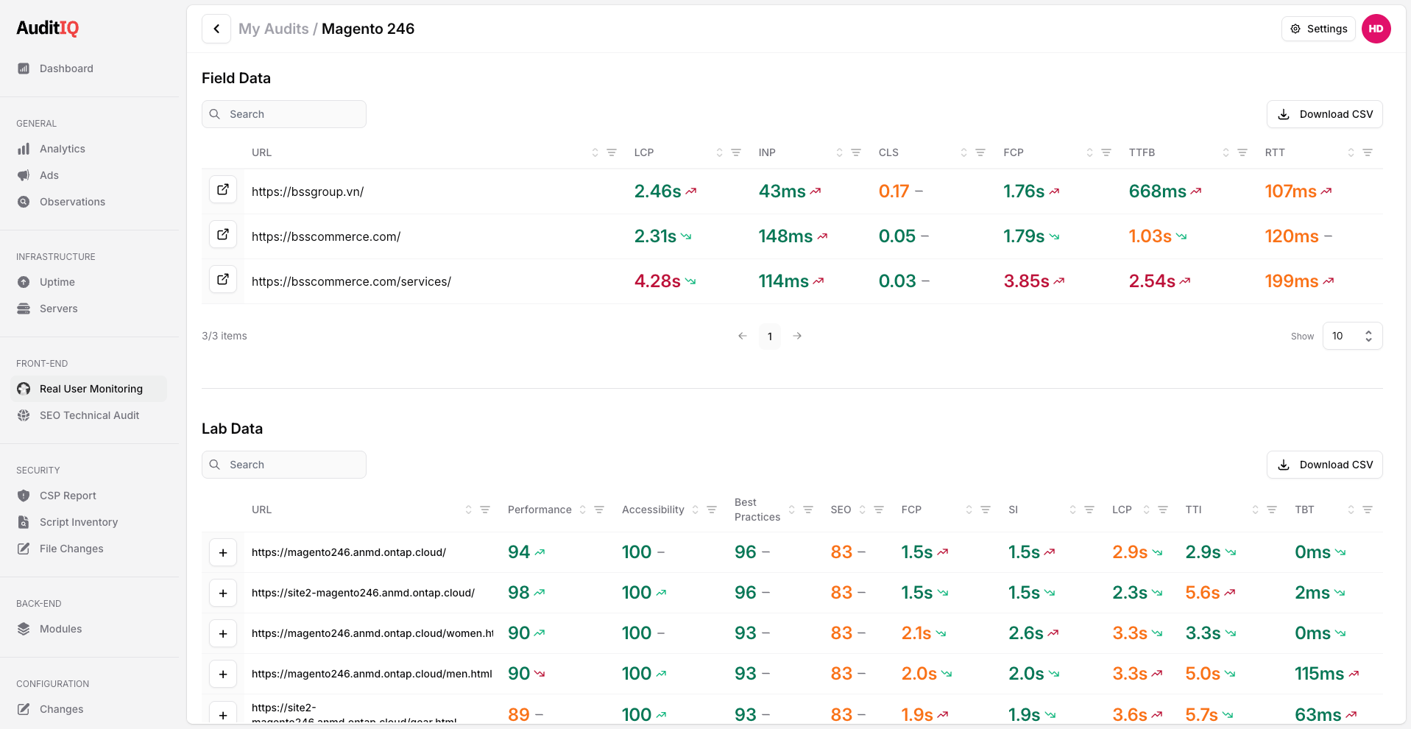Click the back arrow button
The width and height of the screenshot is (1411, 729).
tap(216, 29)
